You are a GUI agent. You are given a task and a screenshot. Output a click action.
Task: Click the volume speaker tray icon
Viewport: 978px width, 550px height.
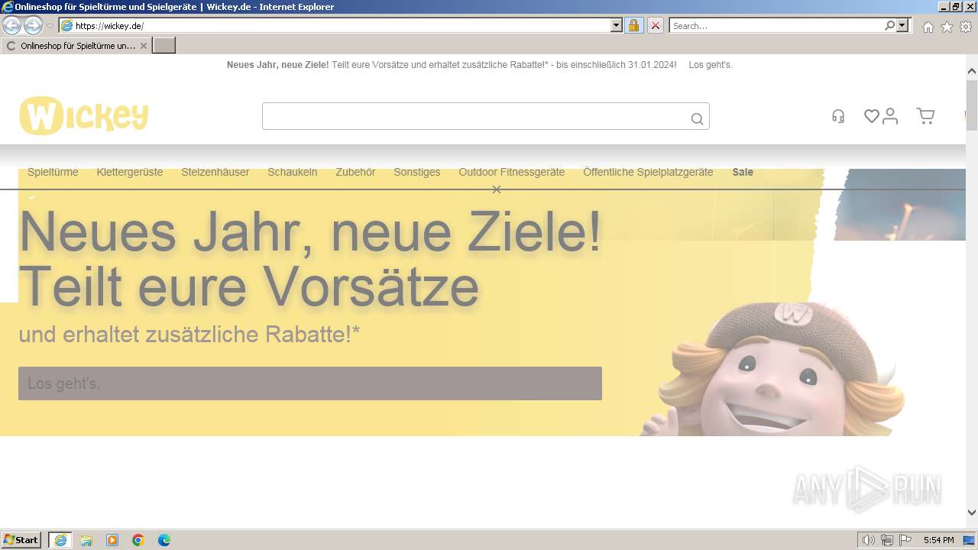pos(869,540)
